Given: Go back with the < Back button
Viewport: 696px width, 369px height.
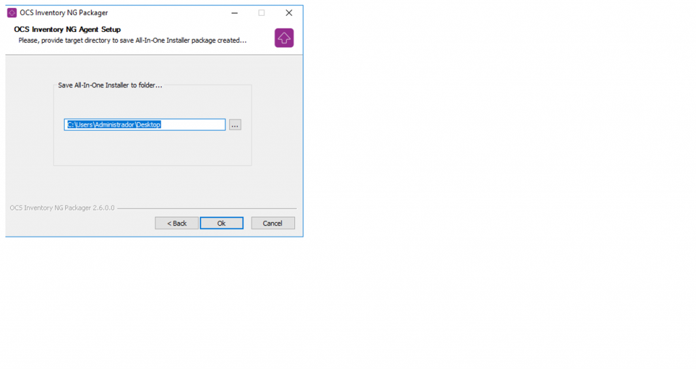Looking at the screenshot, I should (177, 223).
